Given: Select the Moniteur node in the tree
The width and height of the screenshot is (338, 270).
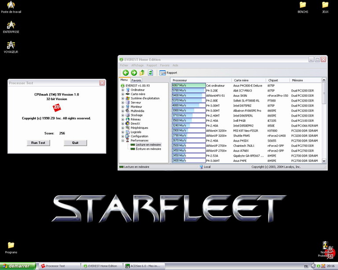Looking at the screenshot, I should (136, 106).
